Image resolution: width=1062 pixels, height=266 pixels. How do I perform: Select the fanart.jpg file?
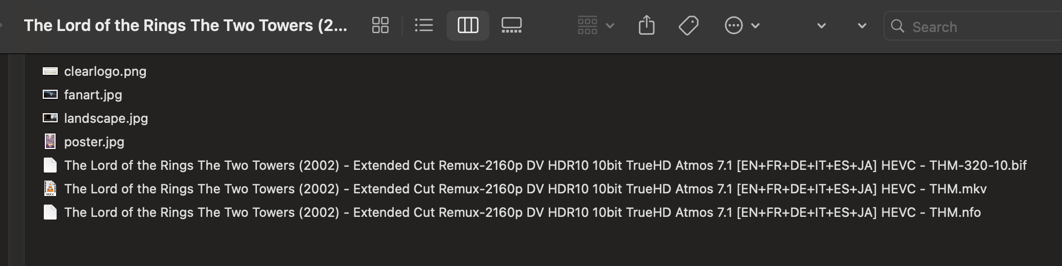[93, 95]
